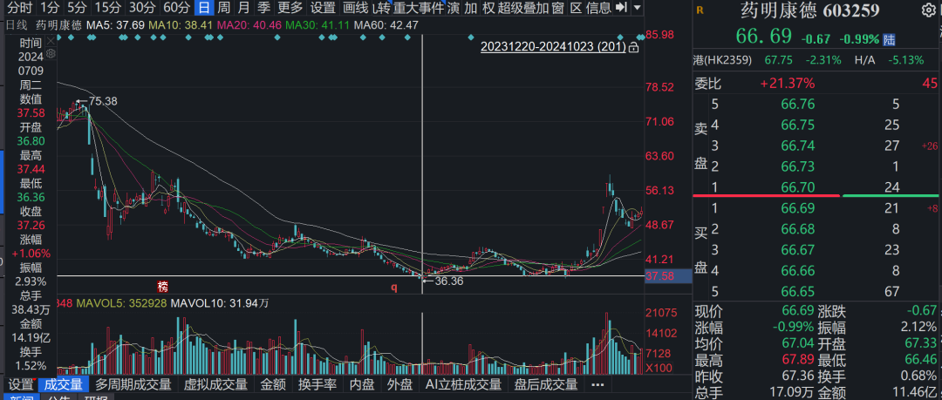Close the data tooltip panel with X icon

pyautogui.click(x=51, y=40)
